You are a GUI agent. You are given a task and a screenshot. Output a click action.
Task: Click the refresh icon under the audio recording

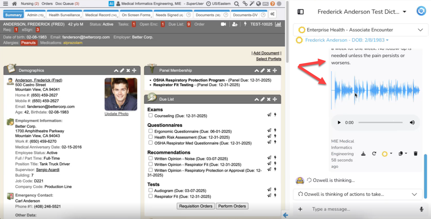click(x=374, y=154)
